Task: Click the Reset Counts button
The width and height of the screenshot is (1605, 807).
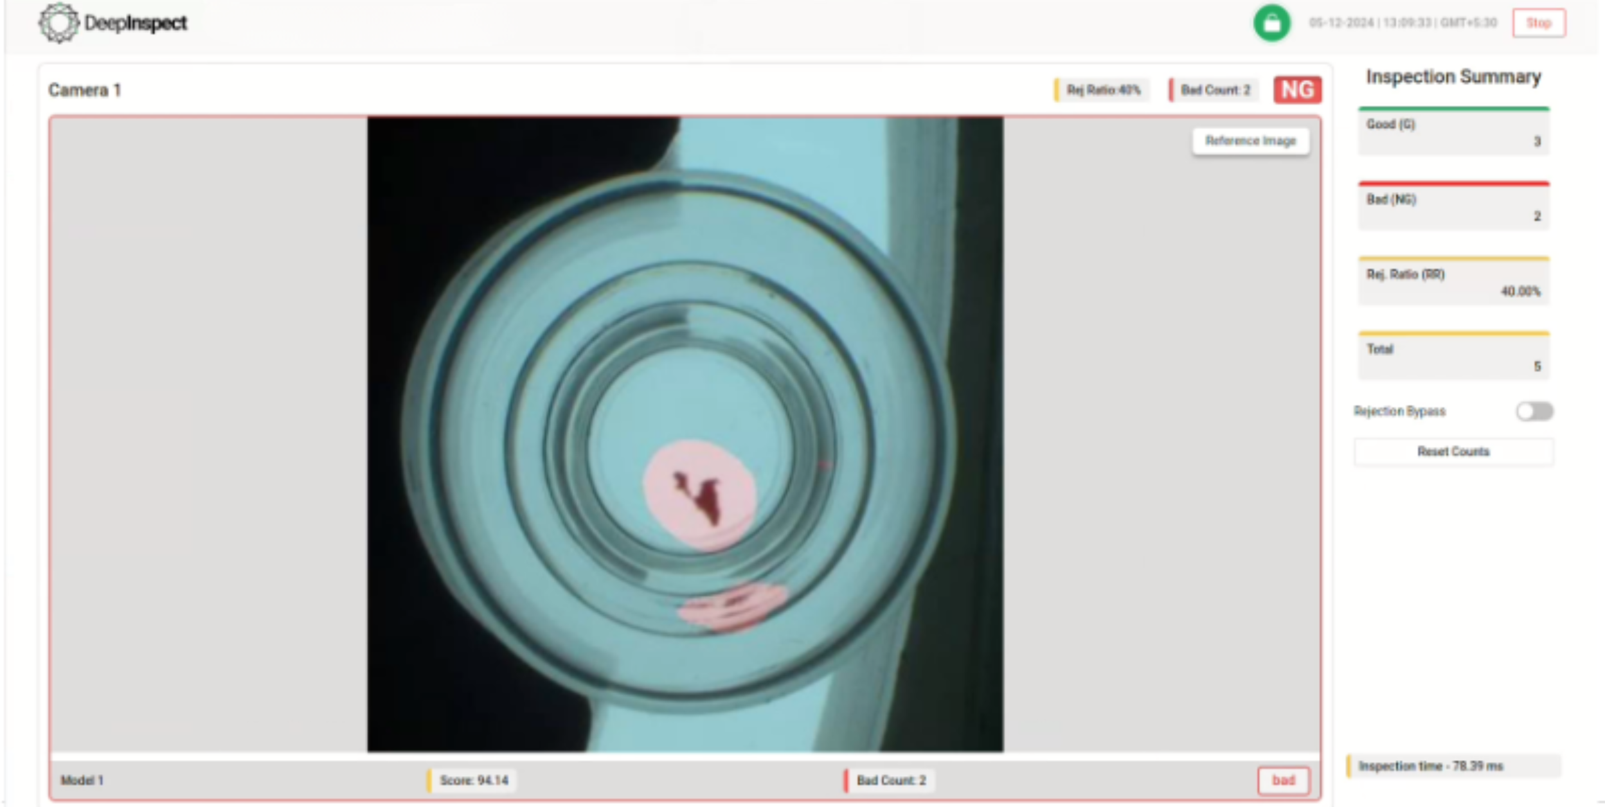Action: click(1453, 452)
